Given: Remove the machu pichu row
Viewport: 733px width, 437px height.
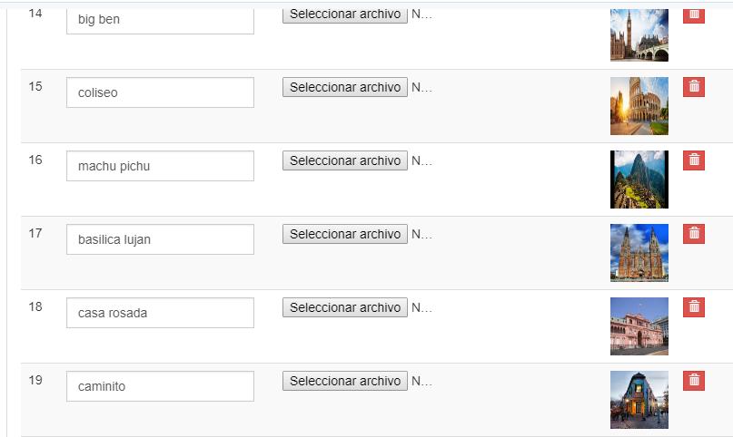Looking at the screenshot, I should tap(693, 160).
